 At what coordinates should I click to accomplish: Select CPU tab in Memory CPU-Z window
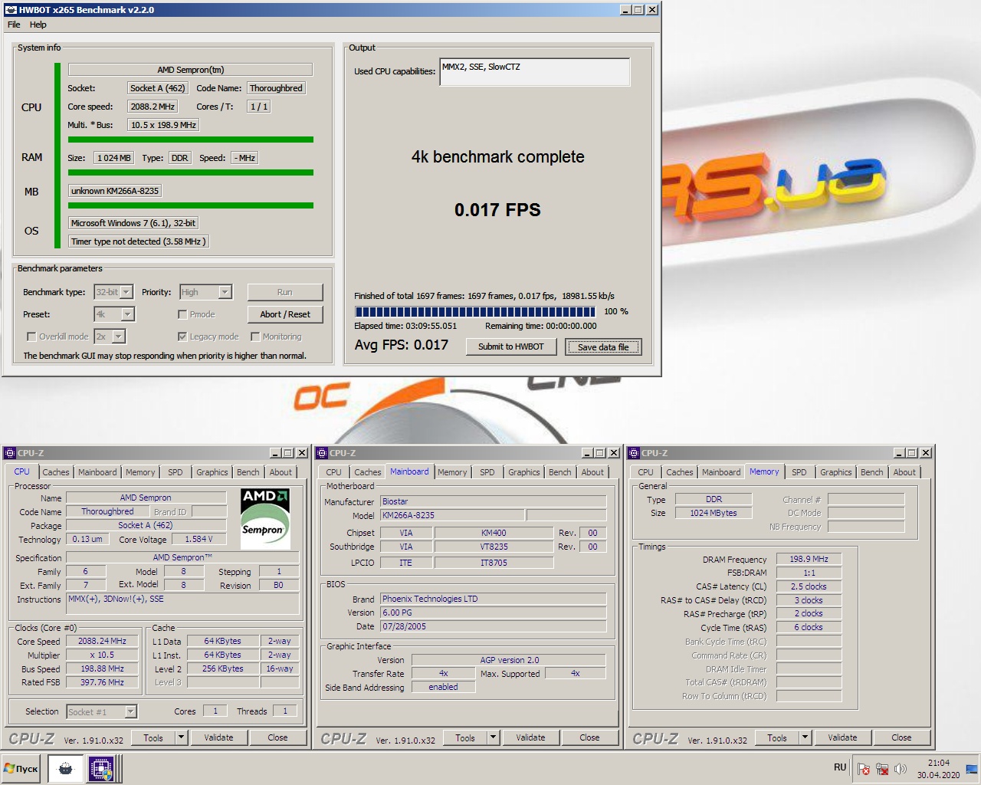646,472
